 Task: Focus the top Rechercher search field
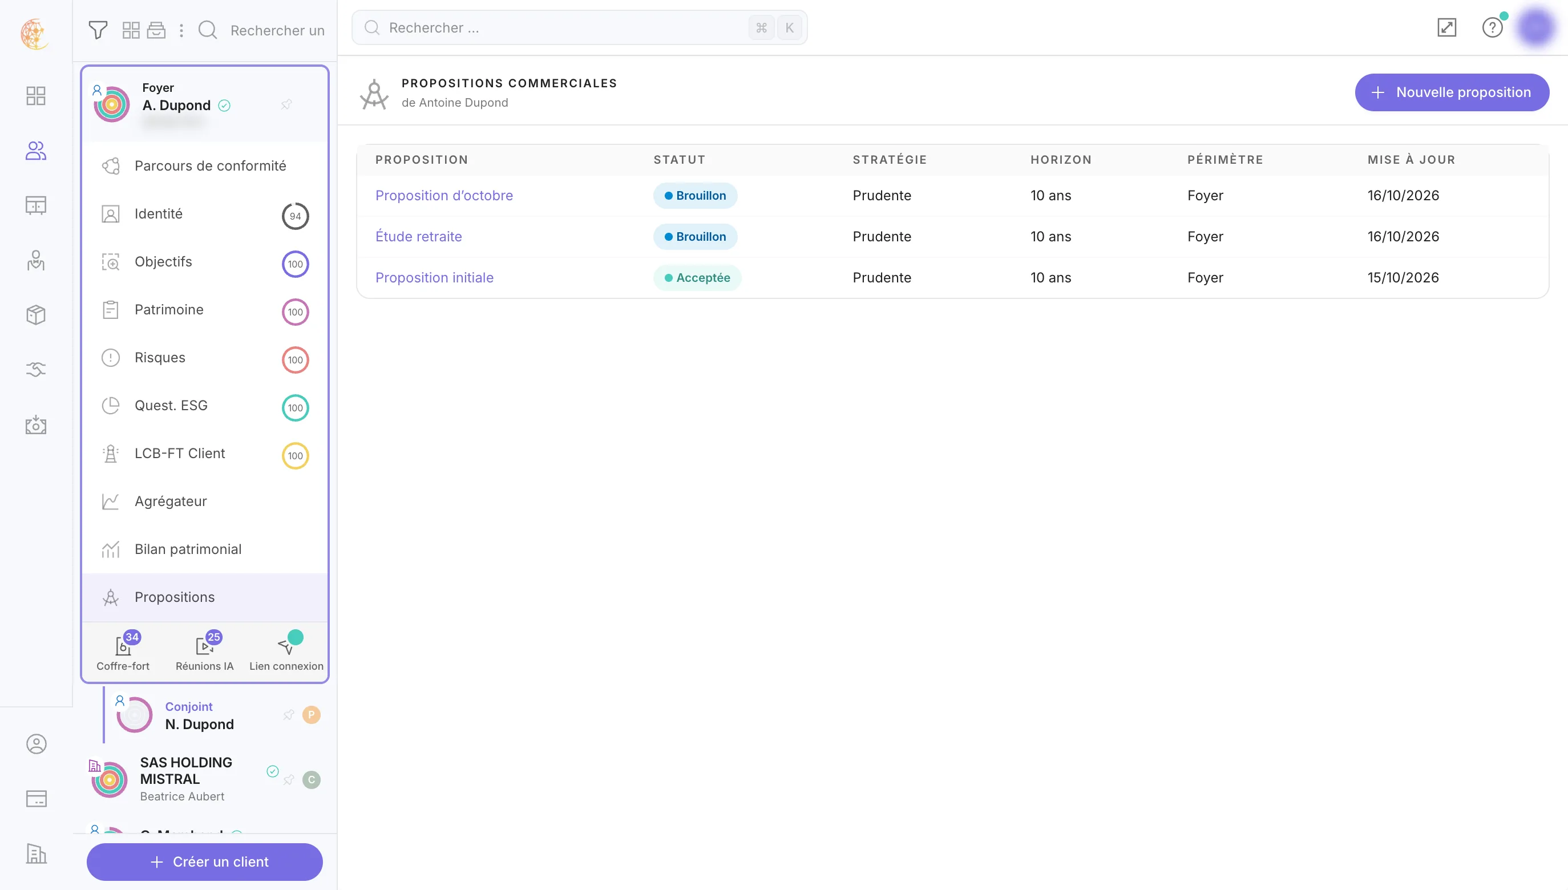click(579, 27)
